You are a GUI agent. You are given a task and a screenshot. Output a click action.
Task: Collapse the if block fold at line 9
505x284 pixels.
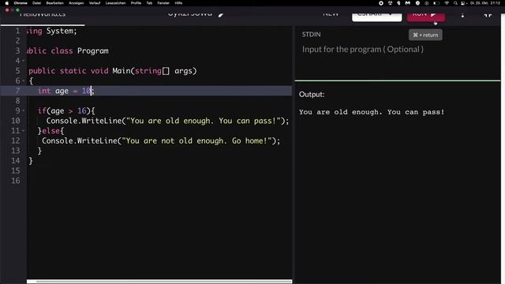point(24,110)
